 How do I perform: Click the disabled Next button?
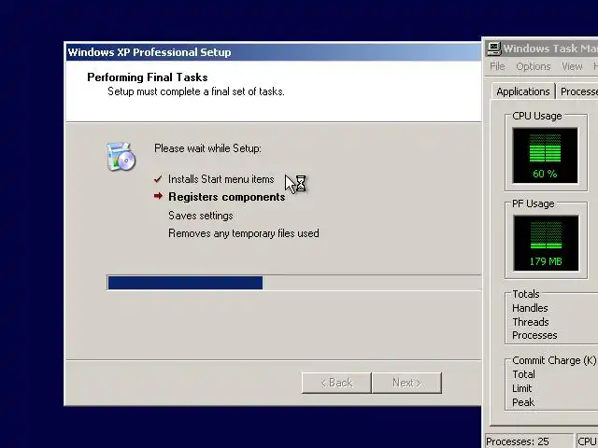pos(406,383)
